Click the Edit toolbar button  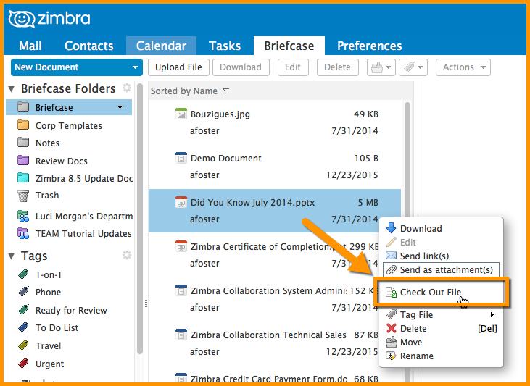[x=293, y=67]
